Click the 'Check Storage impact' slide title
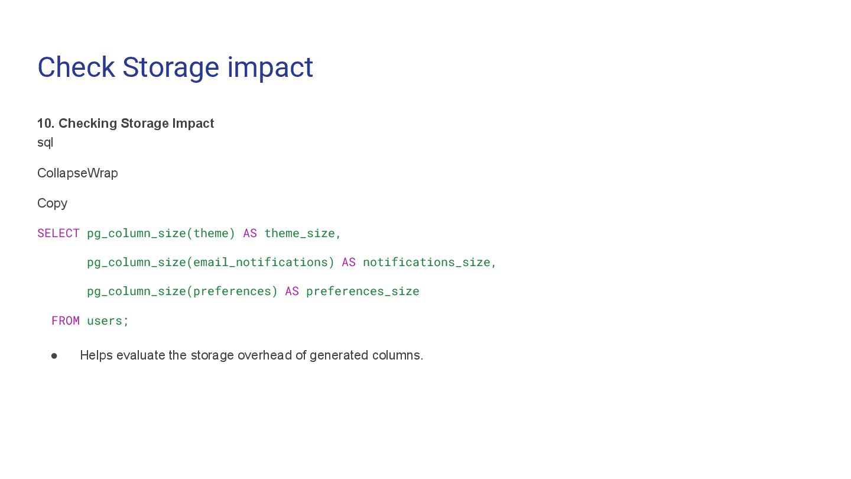Image resolution: width=851 pixels, height=479 pixels. [x=175, y=67]
